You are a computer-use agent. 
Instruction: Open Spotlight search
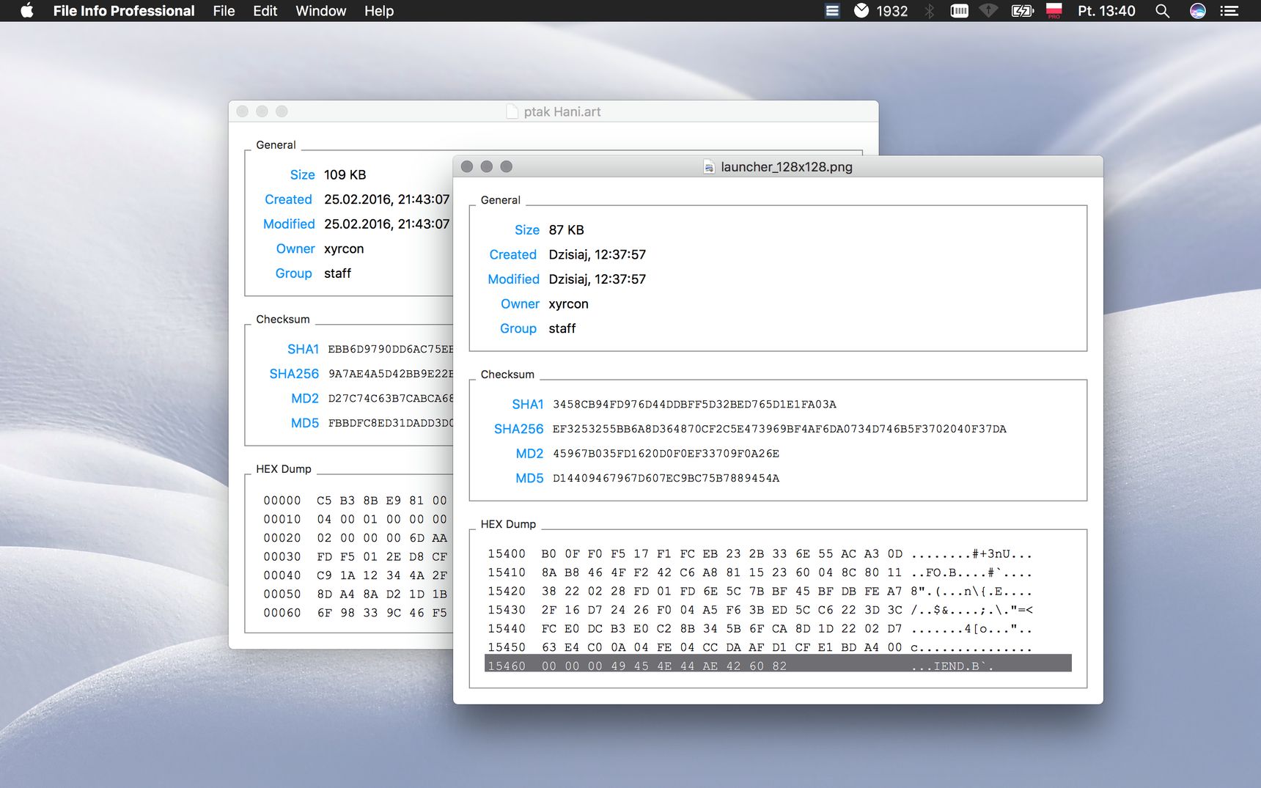pyautogui.click(x=1162, y=10)
